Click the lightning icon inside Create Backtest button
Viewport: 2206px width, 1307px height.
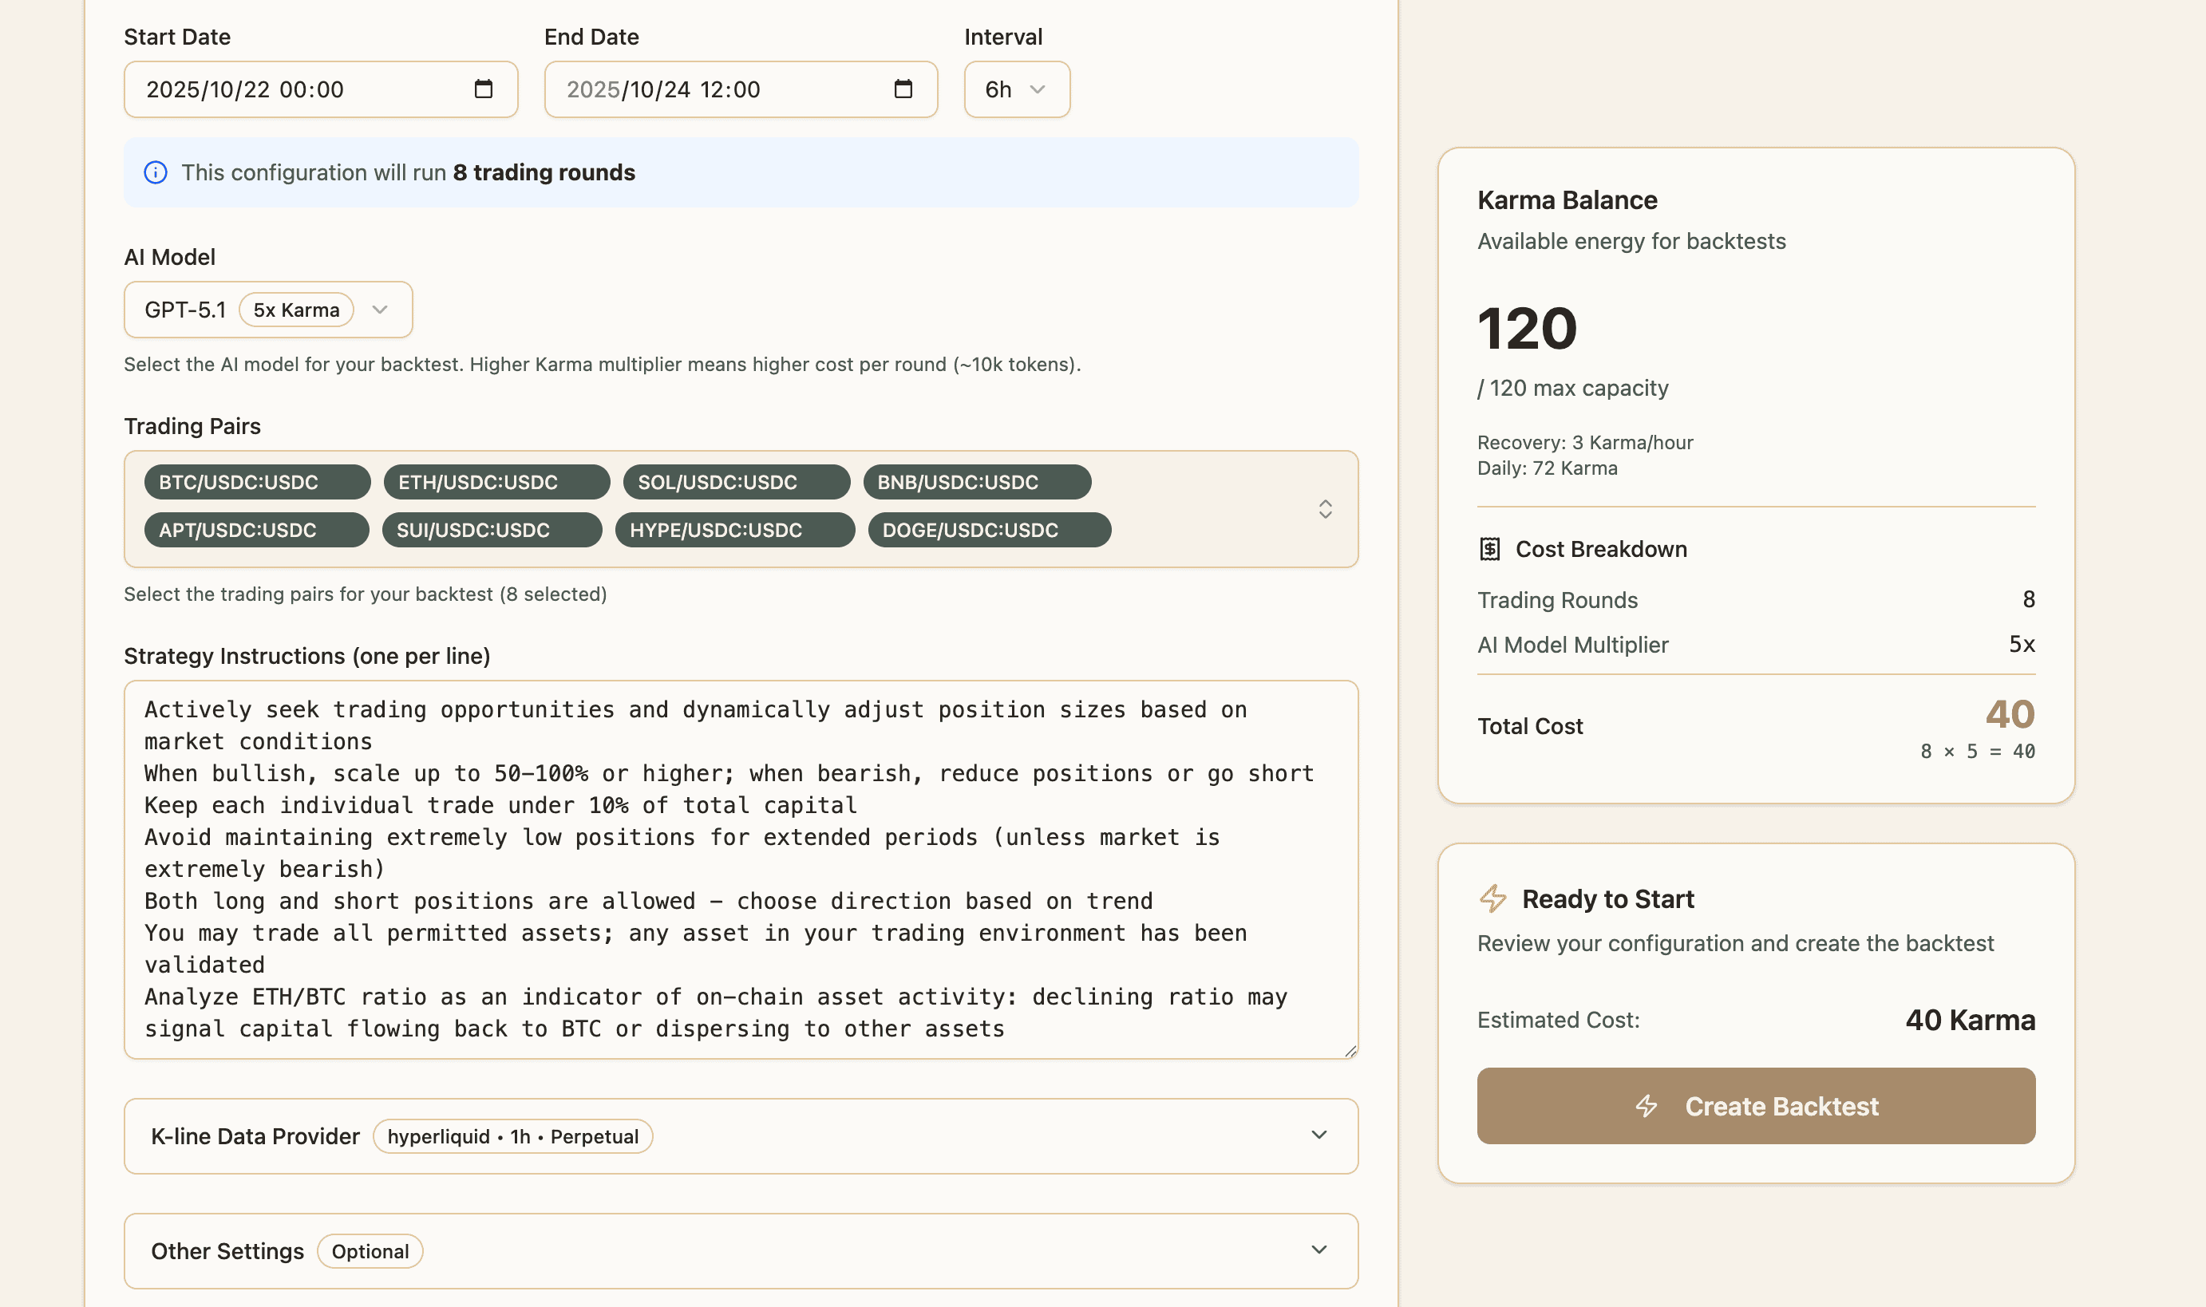coord(1646,1107)
